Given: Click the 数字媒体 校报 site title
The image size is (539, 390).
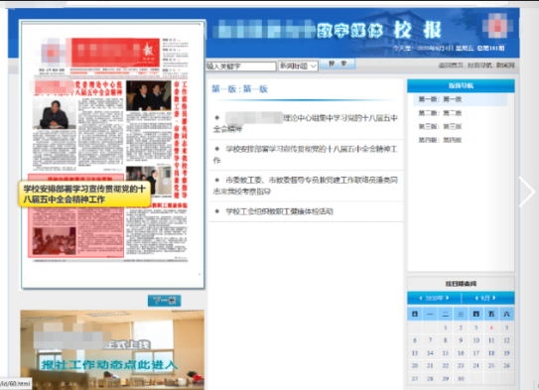Looking at the screenshot, I should pos(379,31).
